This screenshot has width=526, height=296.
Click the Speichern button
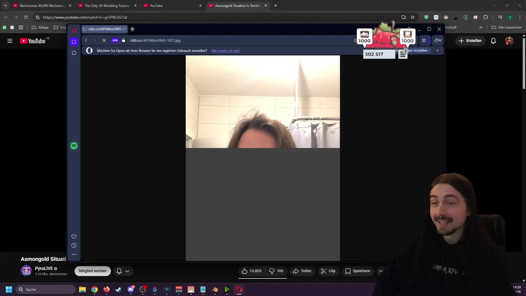[x=358, y=271]
